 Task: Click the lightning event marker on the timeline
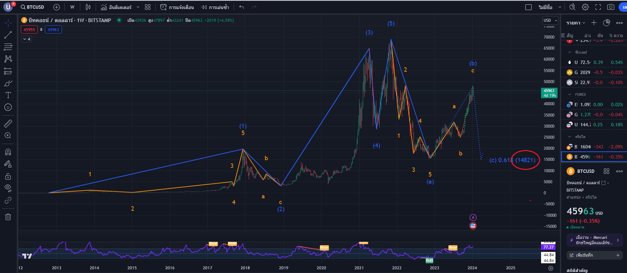473,218
